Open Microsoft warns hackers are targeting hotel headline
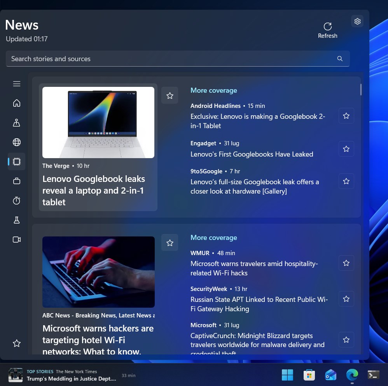 98,340
